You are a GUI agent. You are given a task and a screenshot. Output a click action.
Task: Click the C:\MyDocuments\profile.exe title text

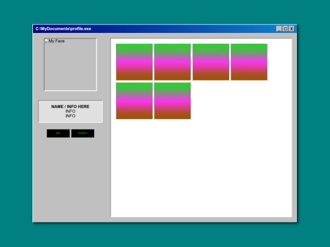pyautogui.click(x=64, y=29)
